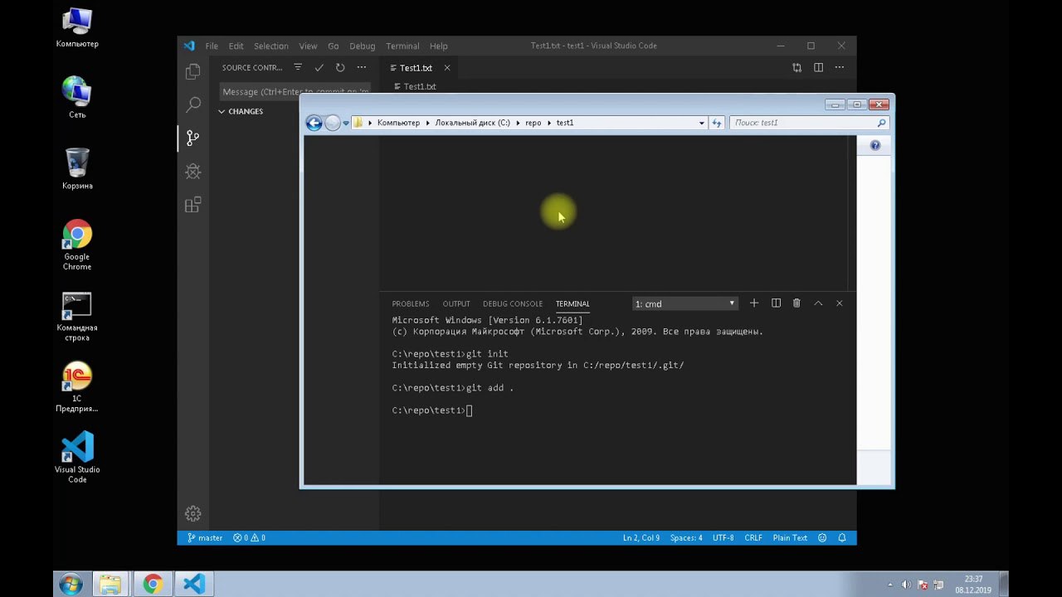The height and width of the screenshot is (597, 1062).
Task: Change language mode Plain Text
Action: point(790,537)
